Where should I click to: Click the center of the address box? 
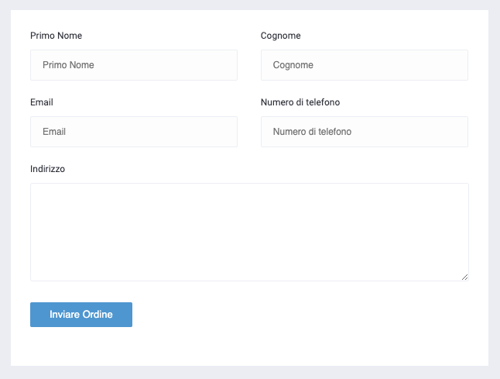click(249, 232)
